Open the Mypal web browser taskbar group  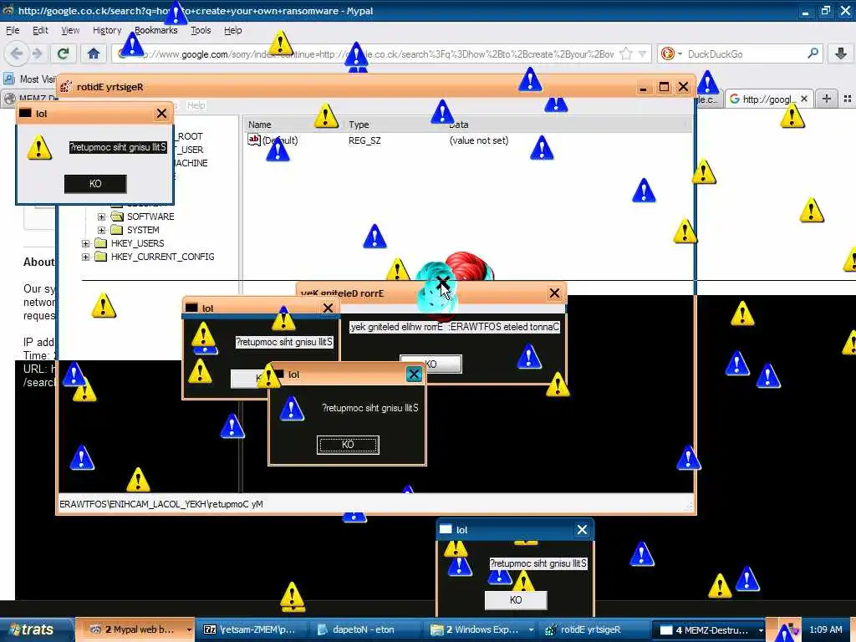click(x=135, y=630)
